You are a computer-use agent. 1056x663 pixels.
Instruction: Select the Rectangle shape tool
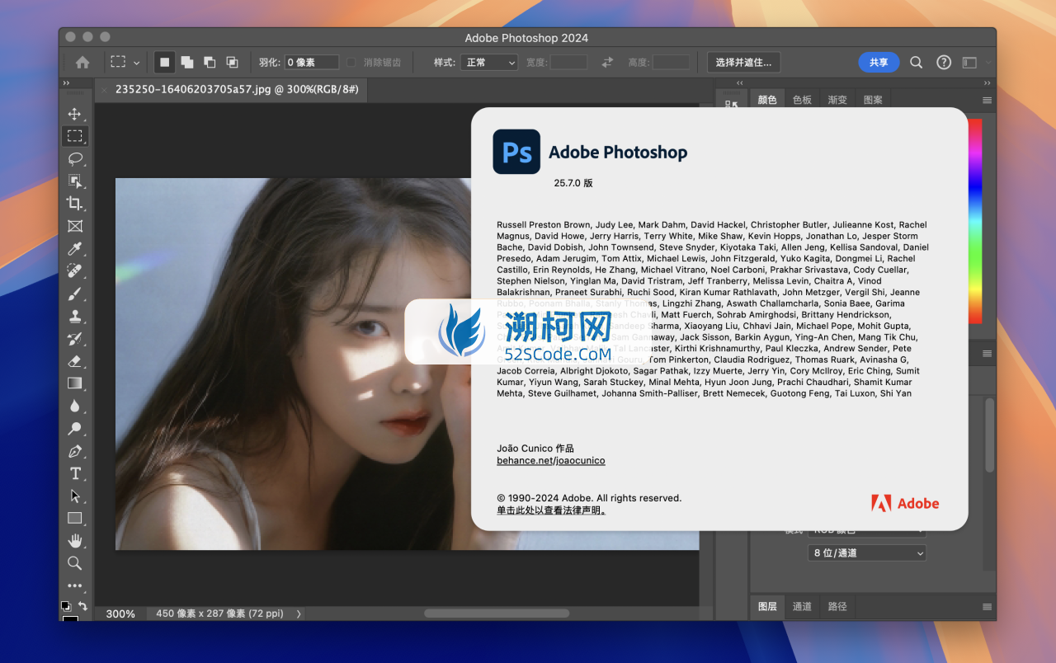pyautogui.click(x=75, y=518)
